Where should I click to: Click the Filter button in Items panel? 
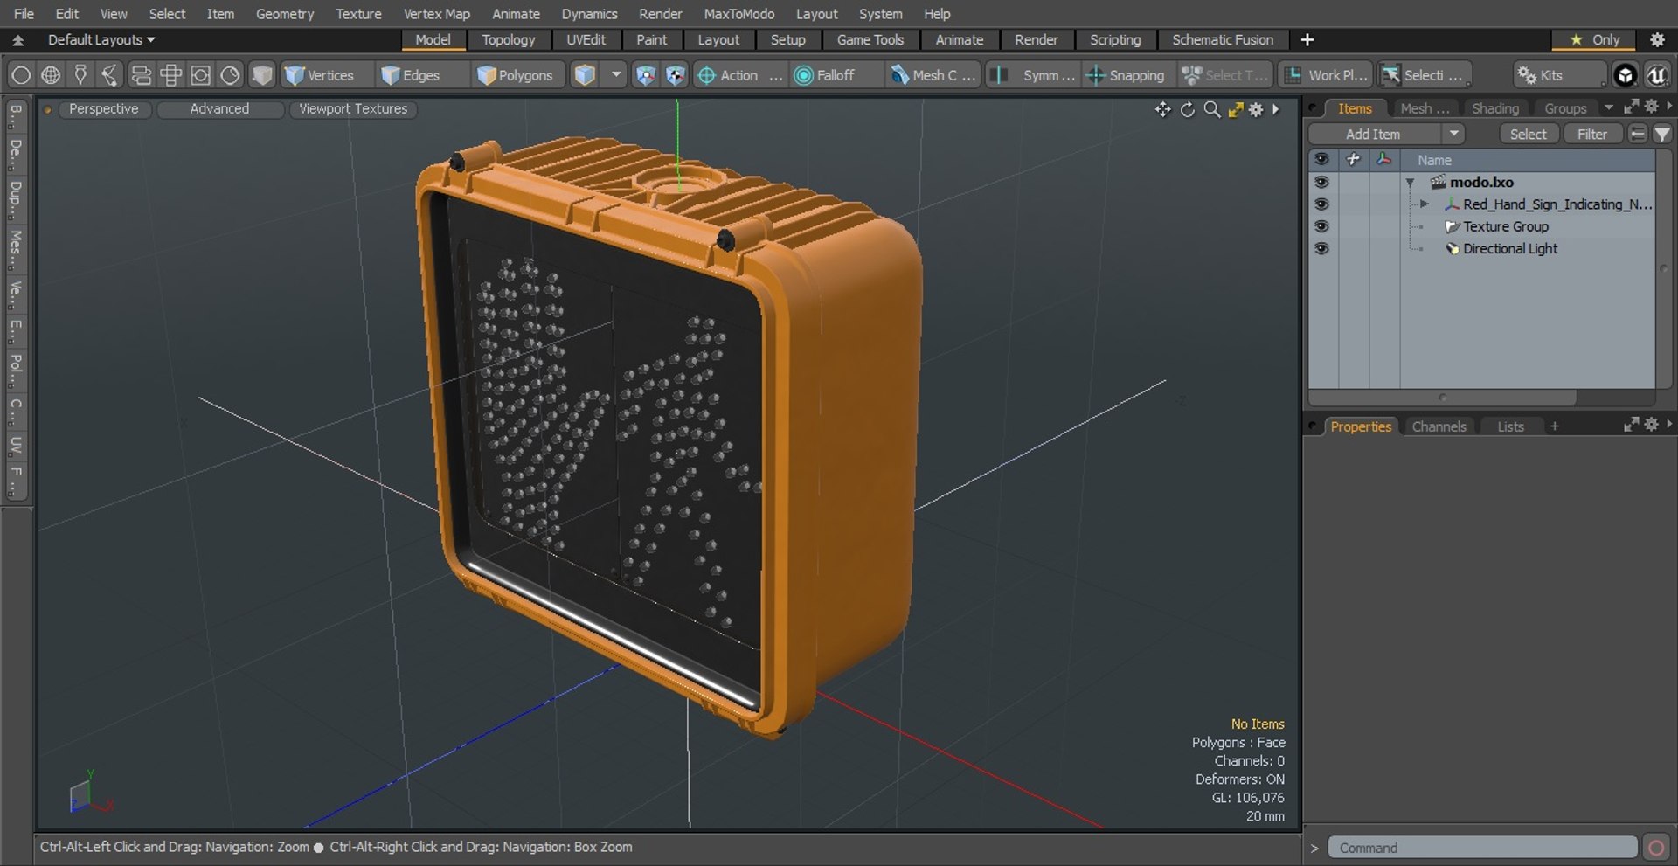[1591, 134]
